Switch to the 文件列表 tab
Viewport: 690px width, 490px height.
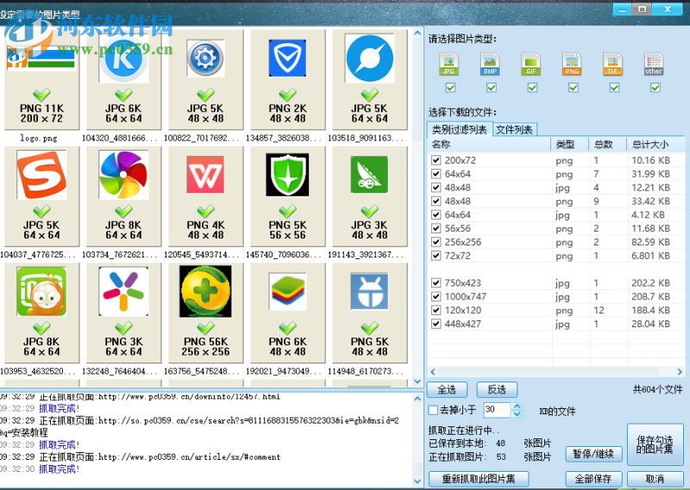pyautogui.click(x=514, y=130)
